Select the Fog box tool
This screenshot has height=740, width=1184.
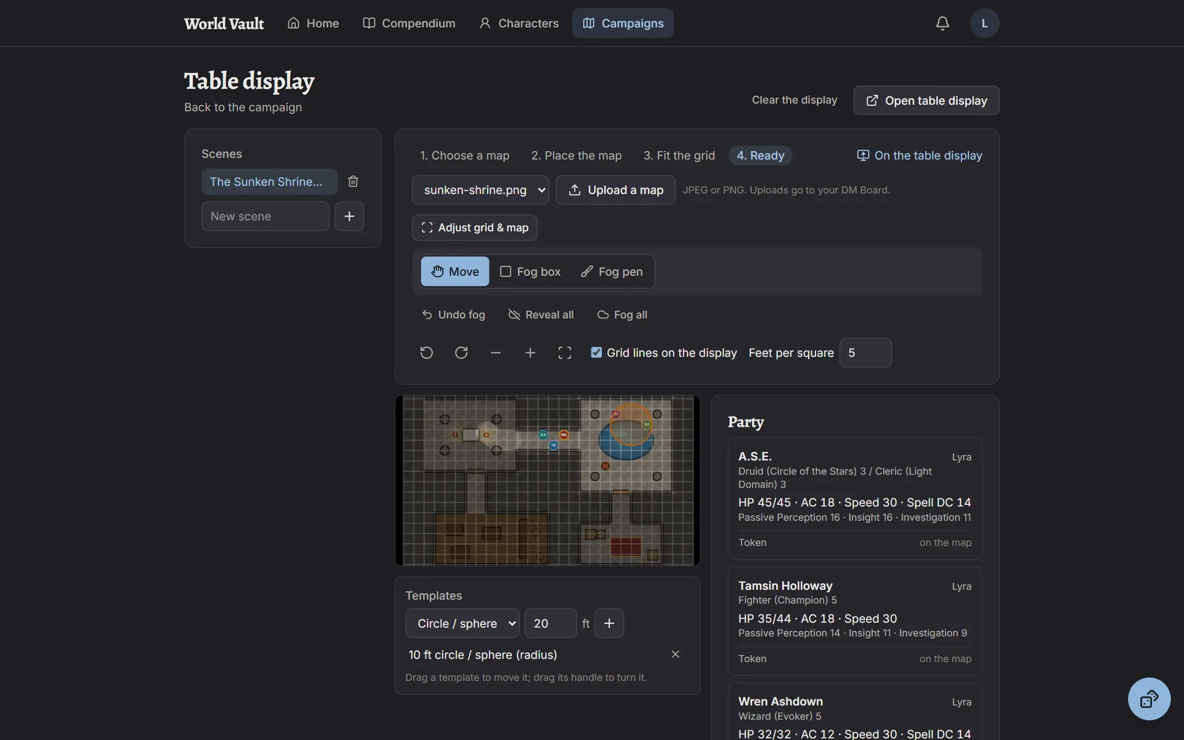tap(530, 271)
